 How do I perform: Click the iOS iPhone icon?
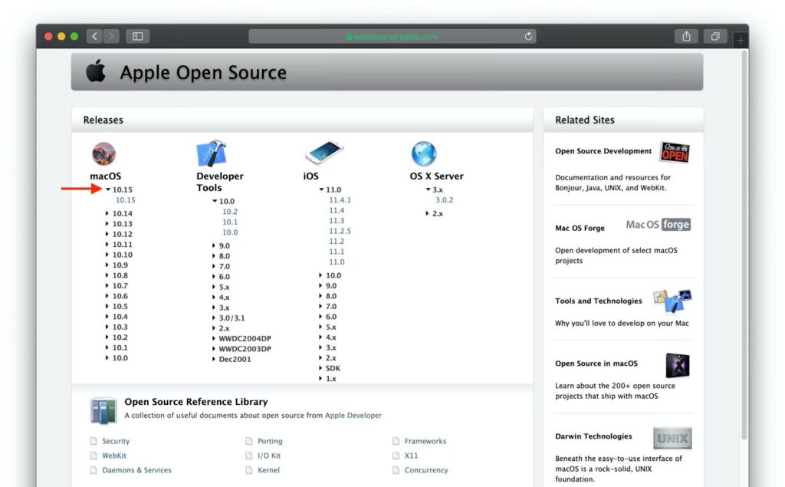[x=323, y=153]
